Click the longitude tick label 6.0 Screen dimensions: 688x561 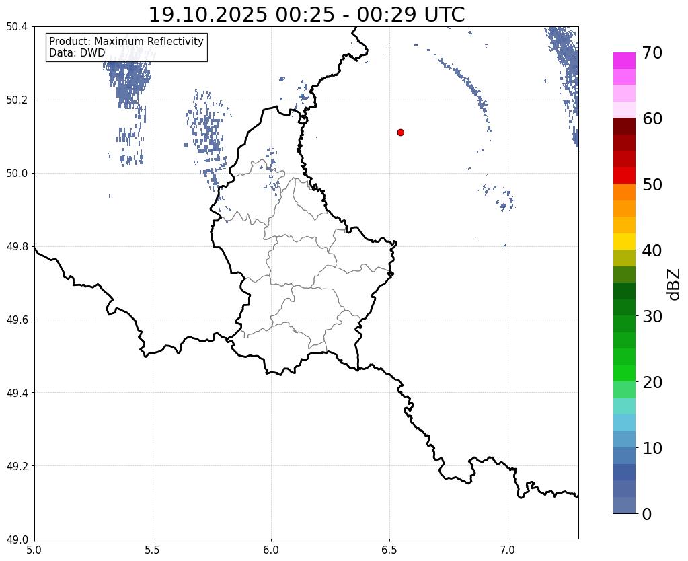click(x=271, y=550)
